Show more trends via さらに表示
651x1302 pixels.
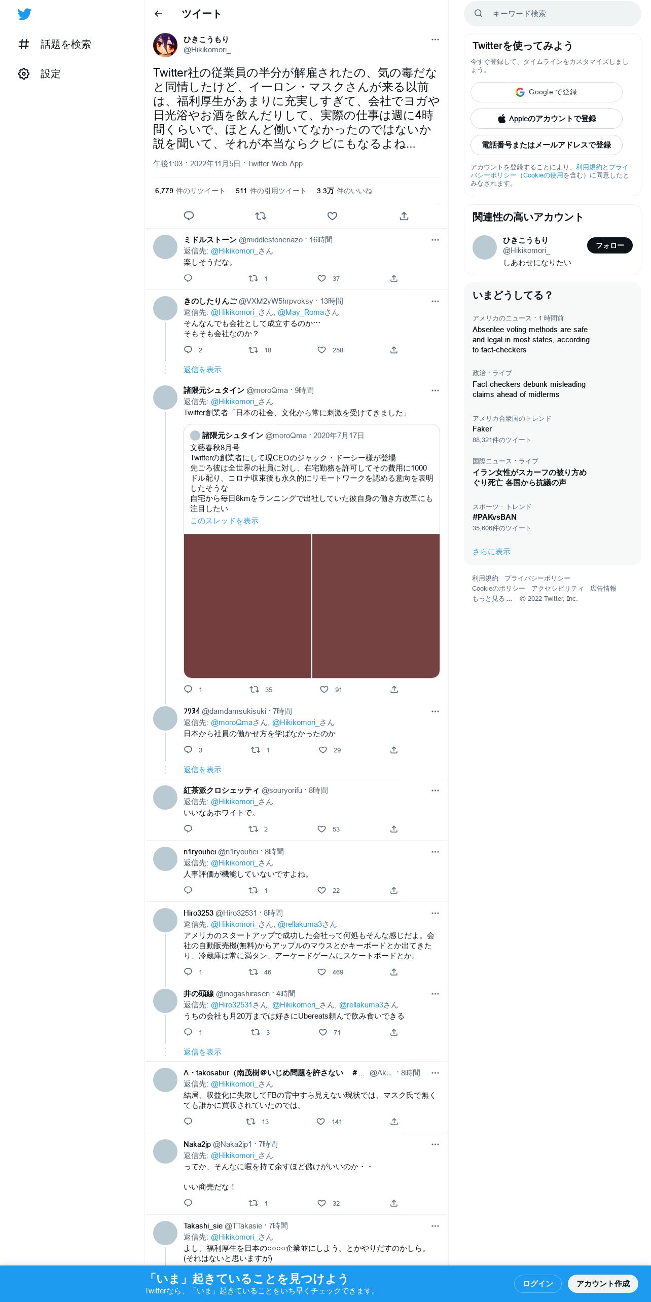pos(491,552)
